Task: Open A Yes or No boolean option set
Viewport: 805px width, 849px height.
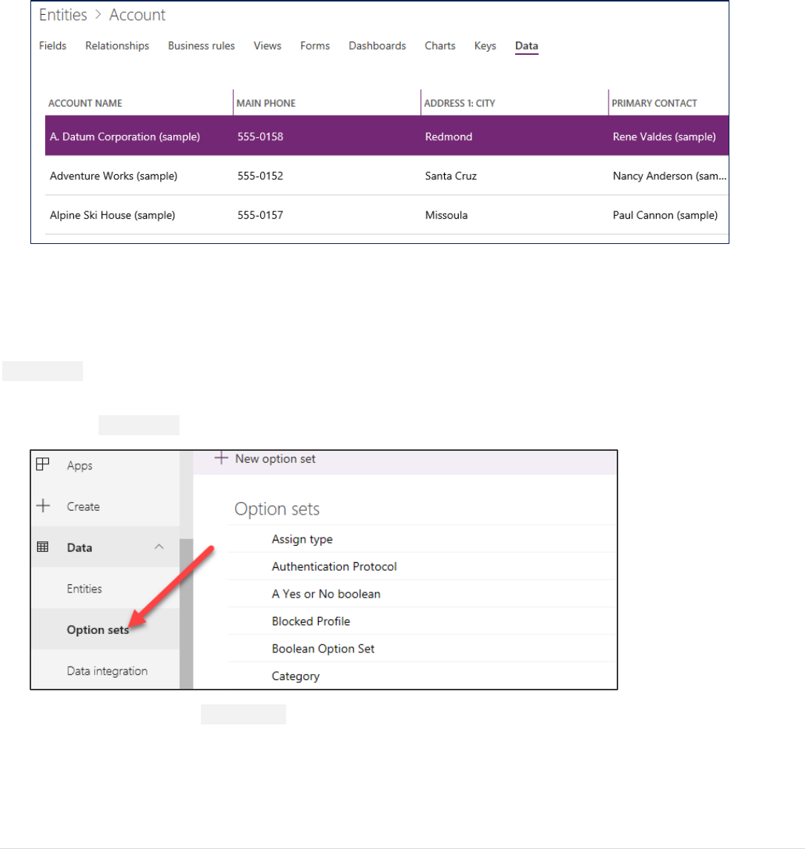Action: click(326, 594)
